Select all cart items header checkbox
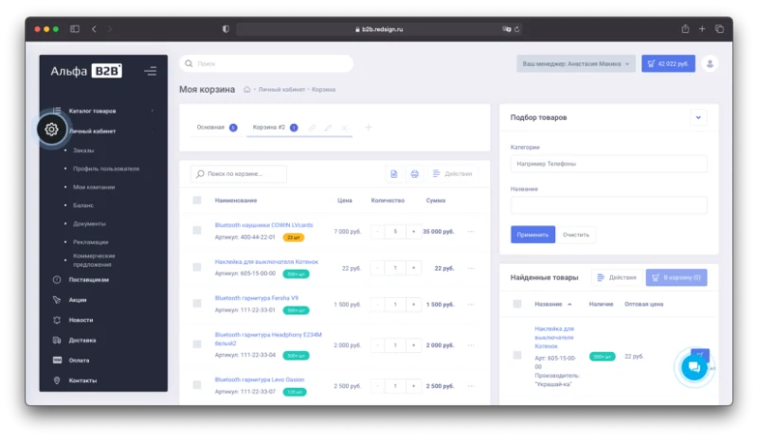758x440 pixels. pos(197,200)
